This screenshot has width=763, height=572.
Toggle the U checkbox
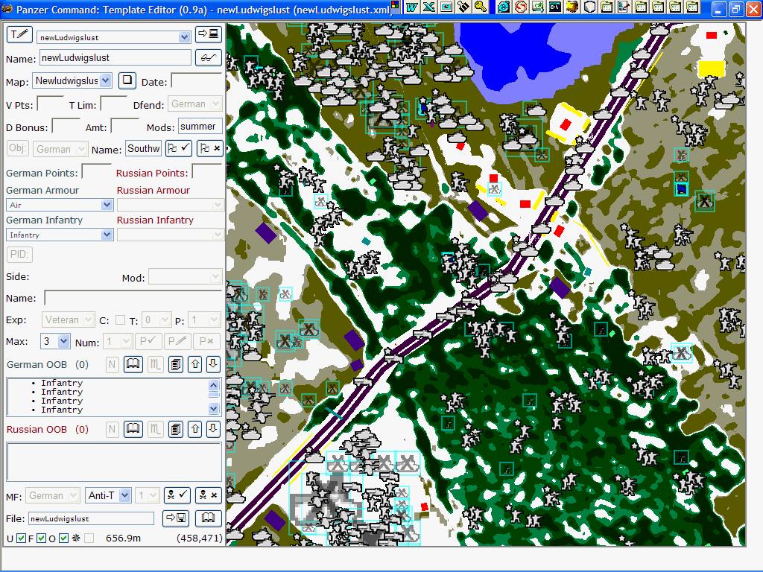click(x=21, y=538)
